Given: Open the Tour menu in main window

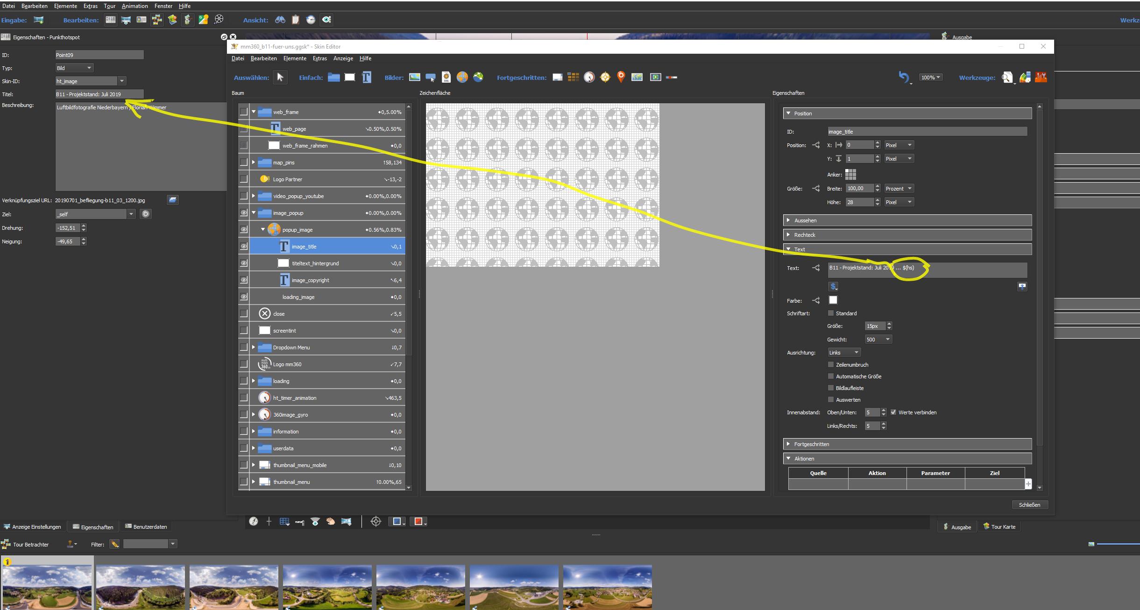Looking at the screenshot, I should (109, 6).
